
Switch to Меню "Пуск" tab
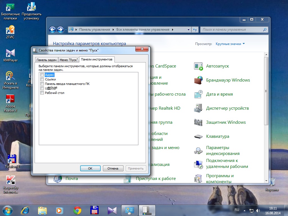[69, 60]
